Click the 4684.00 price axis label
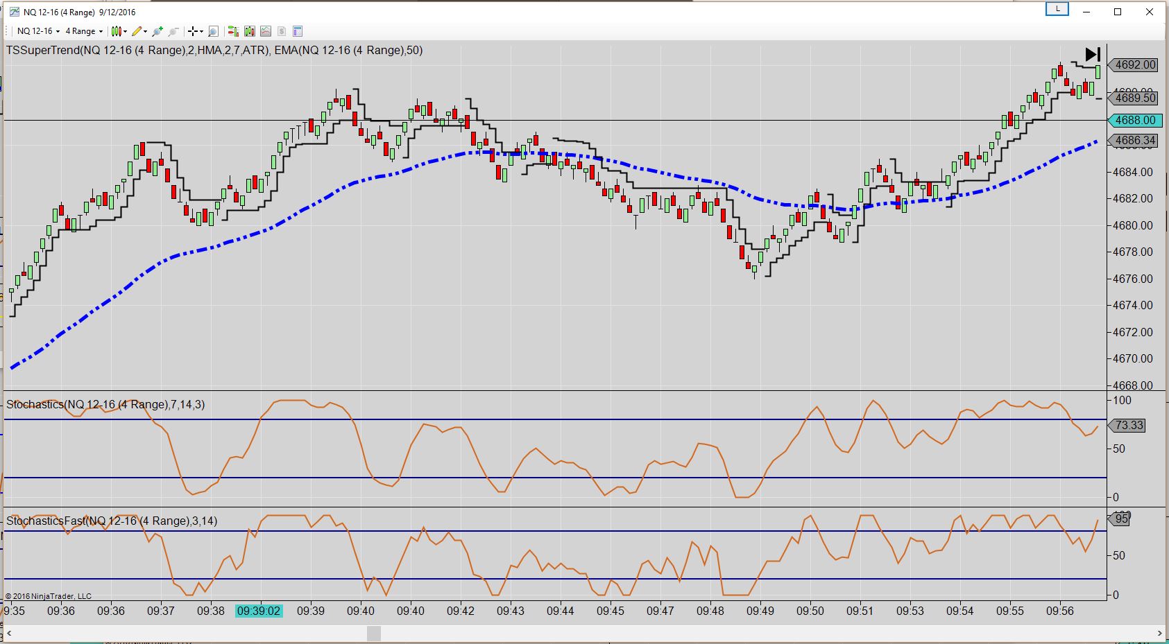 1133,172
